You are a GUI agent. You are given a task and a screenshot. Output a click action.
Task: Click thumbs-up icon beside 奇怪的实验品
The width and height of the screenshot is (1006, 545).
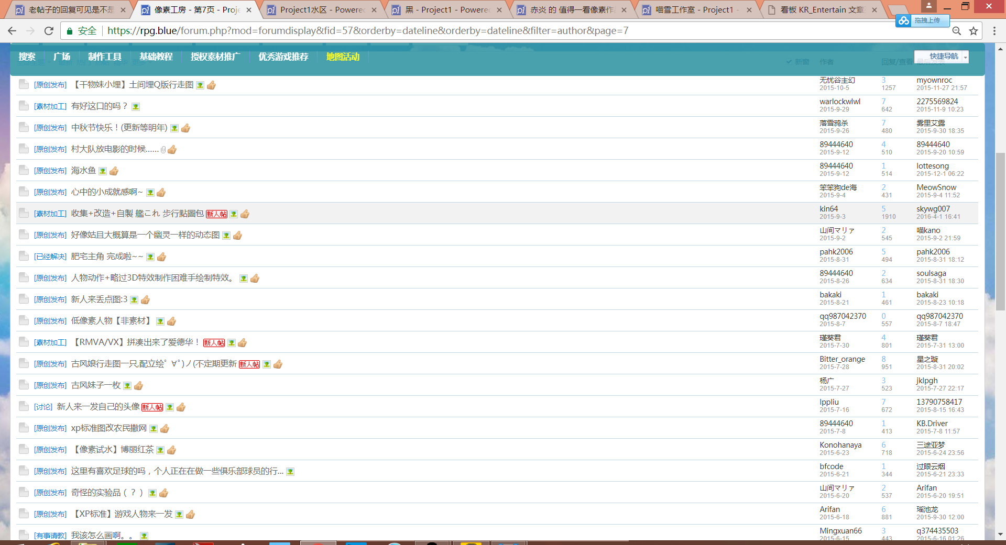click(x=163, y=493)
